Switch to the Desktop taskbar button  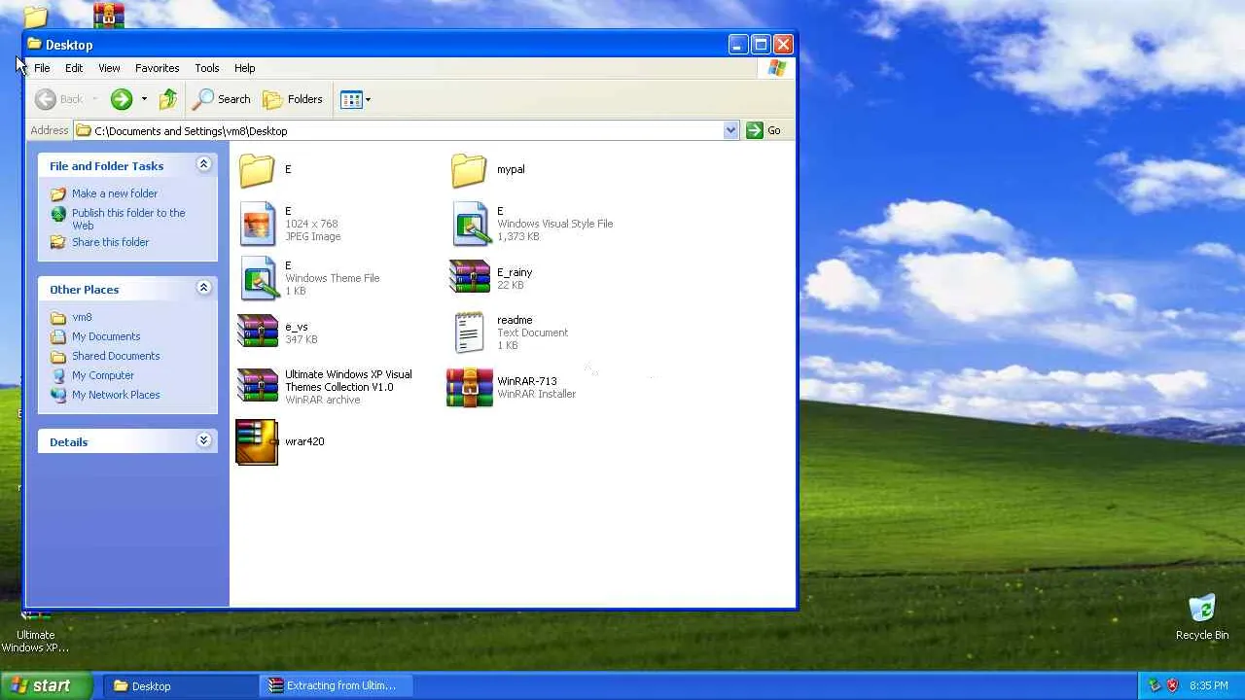179,685
